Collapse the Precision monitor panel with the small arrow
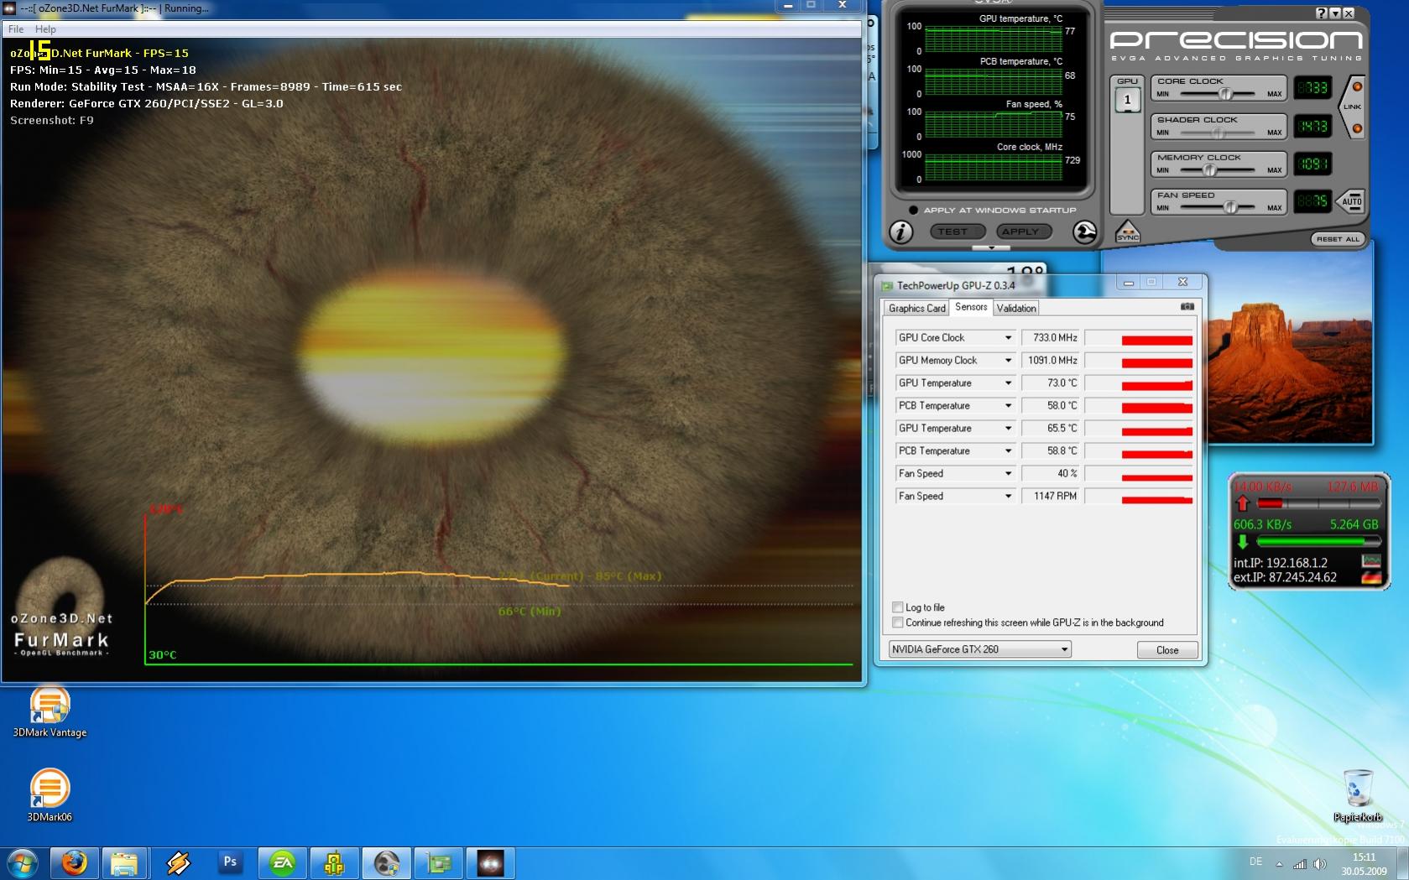This screenshot has height=880, width=1409. (x=991, y=248)
